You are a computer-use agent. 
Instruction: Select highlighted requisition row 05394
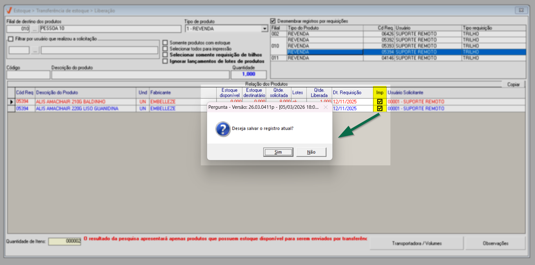click(406, 52)
